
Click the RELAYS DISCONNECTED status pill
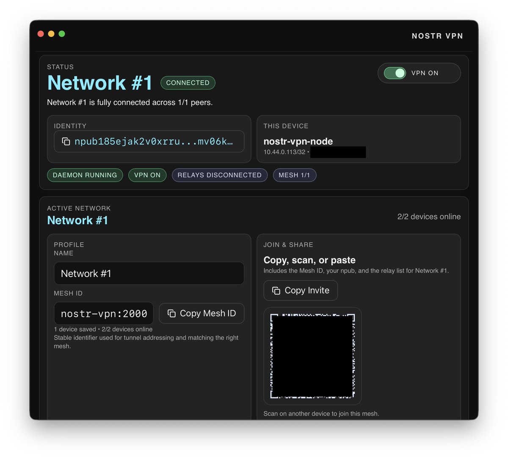220,175
